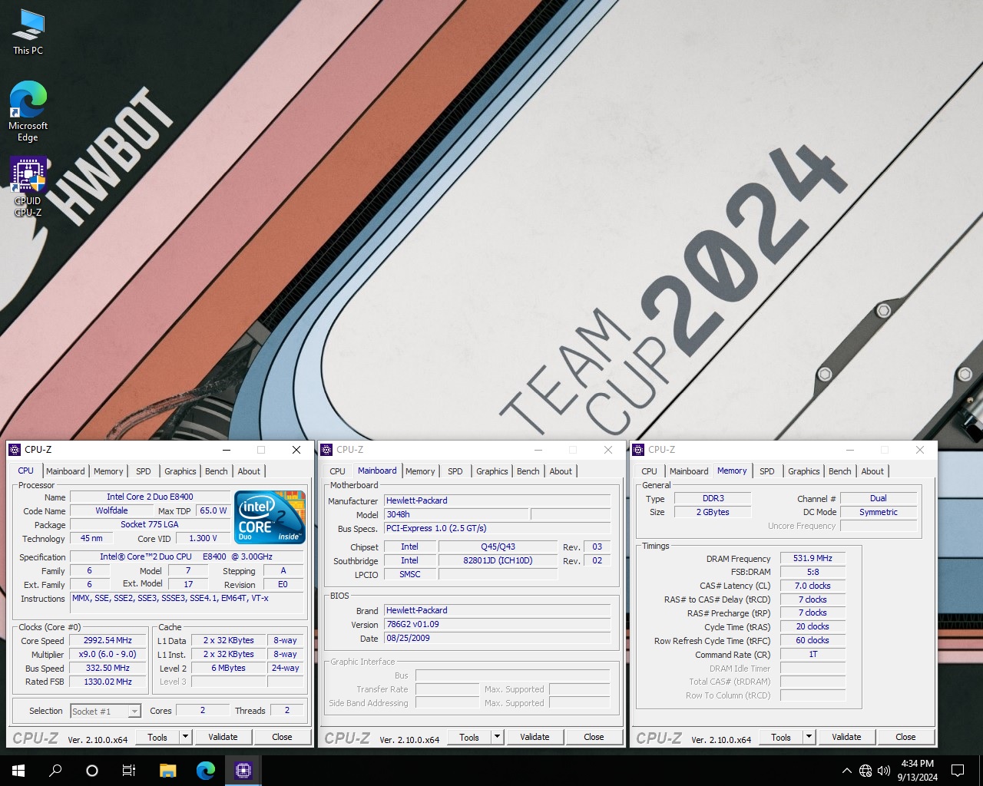Click the Code Name value Wolfdale
Image resolution: width=983 pixels, height=786 pixels.
pos(111,510)
